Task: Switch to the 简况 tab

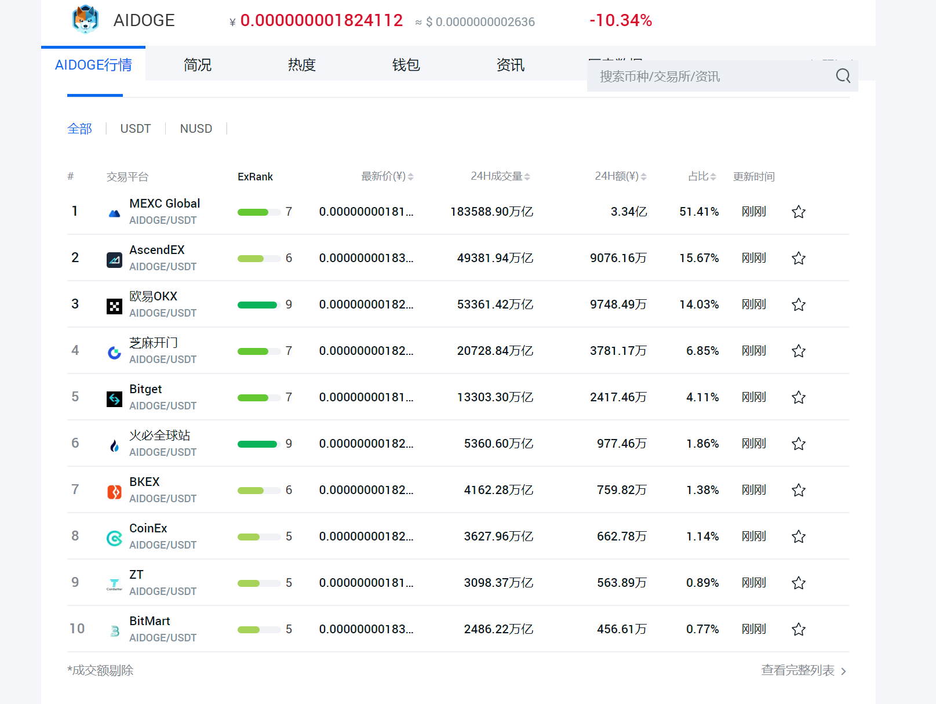Action: click(x=197, y=64)
